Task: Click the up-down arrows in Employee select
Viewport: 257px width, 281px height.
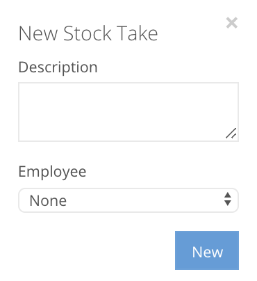Action: click(x=228, y=199)
